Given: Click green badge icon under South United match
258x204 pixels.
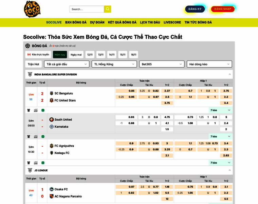Looking at the screenshot, I should coord(43,136).
